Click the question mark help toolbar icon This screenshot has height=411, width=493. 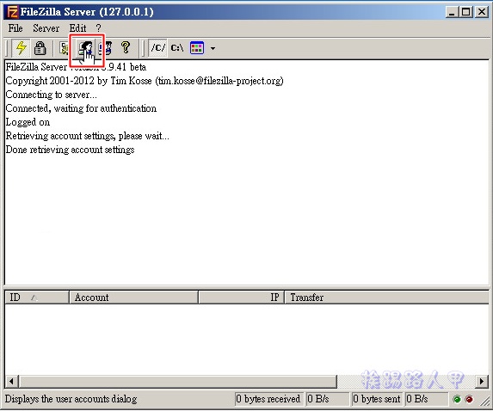(x=126, y=48)
